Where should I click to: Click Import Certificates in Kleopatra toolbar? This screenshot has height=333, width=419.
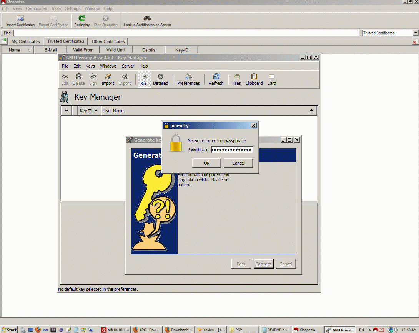[x=20, y=21]
